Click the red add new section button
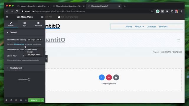The height and width of the screenshot is (106, 189). tap(109, 77)
